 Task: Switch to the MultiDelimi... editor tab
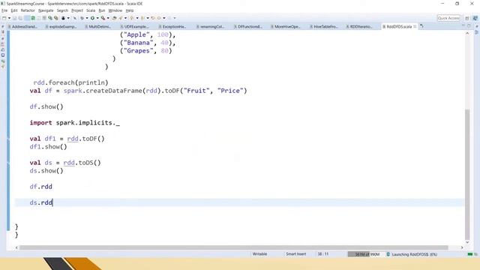97,27
